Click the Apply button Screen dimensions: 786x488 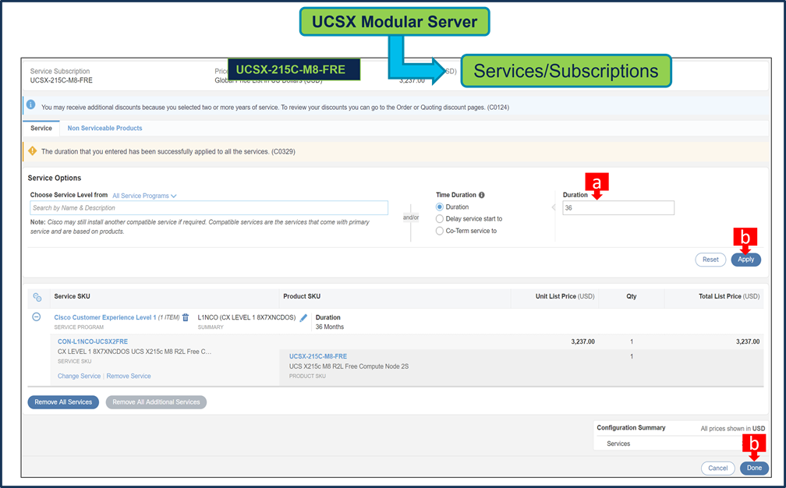(x=746, y=260)
